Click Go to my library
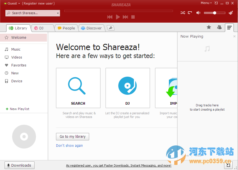 click(72, 137)
